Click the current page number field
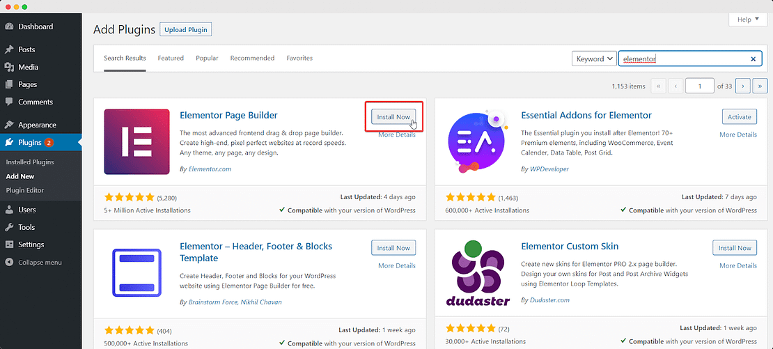The image size is (773, 349). (700, 86)
